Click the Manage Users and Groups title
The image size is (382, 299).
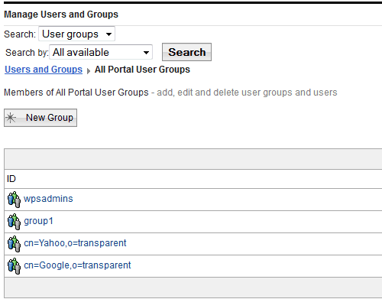61,15
